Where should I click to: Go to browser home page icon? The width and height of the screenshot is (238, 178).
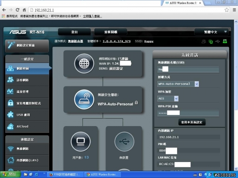coord(24,10)
